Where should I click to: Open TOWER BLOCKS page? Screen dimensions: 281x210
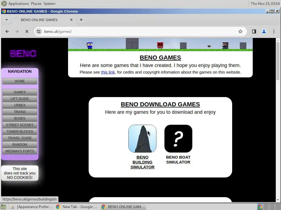click(20, 132)
